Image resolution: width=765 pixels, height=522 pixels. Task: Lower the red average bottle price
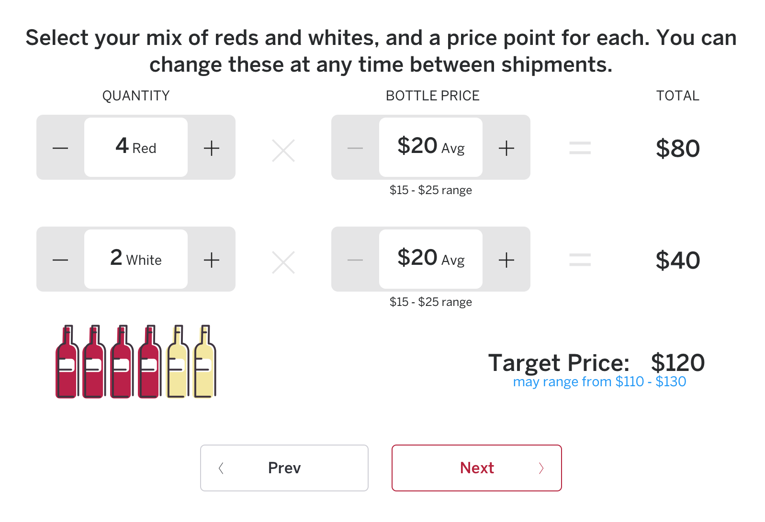(x=355, y=148)
